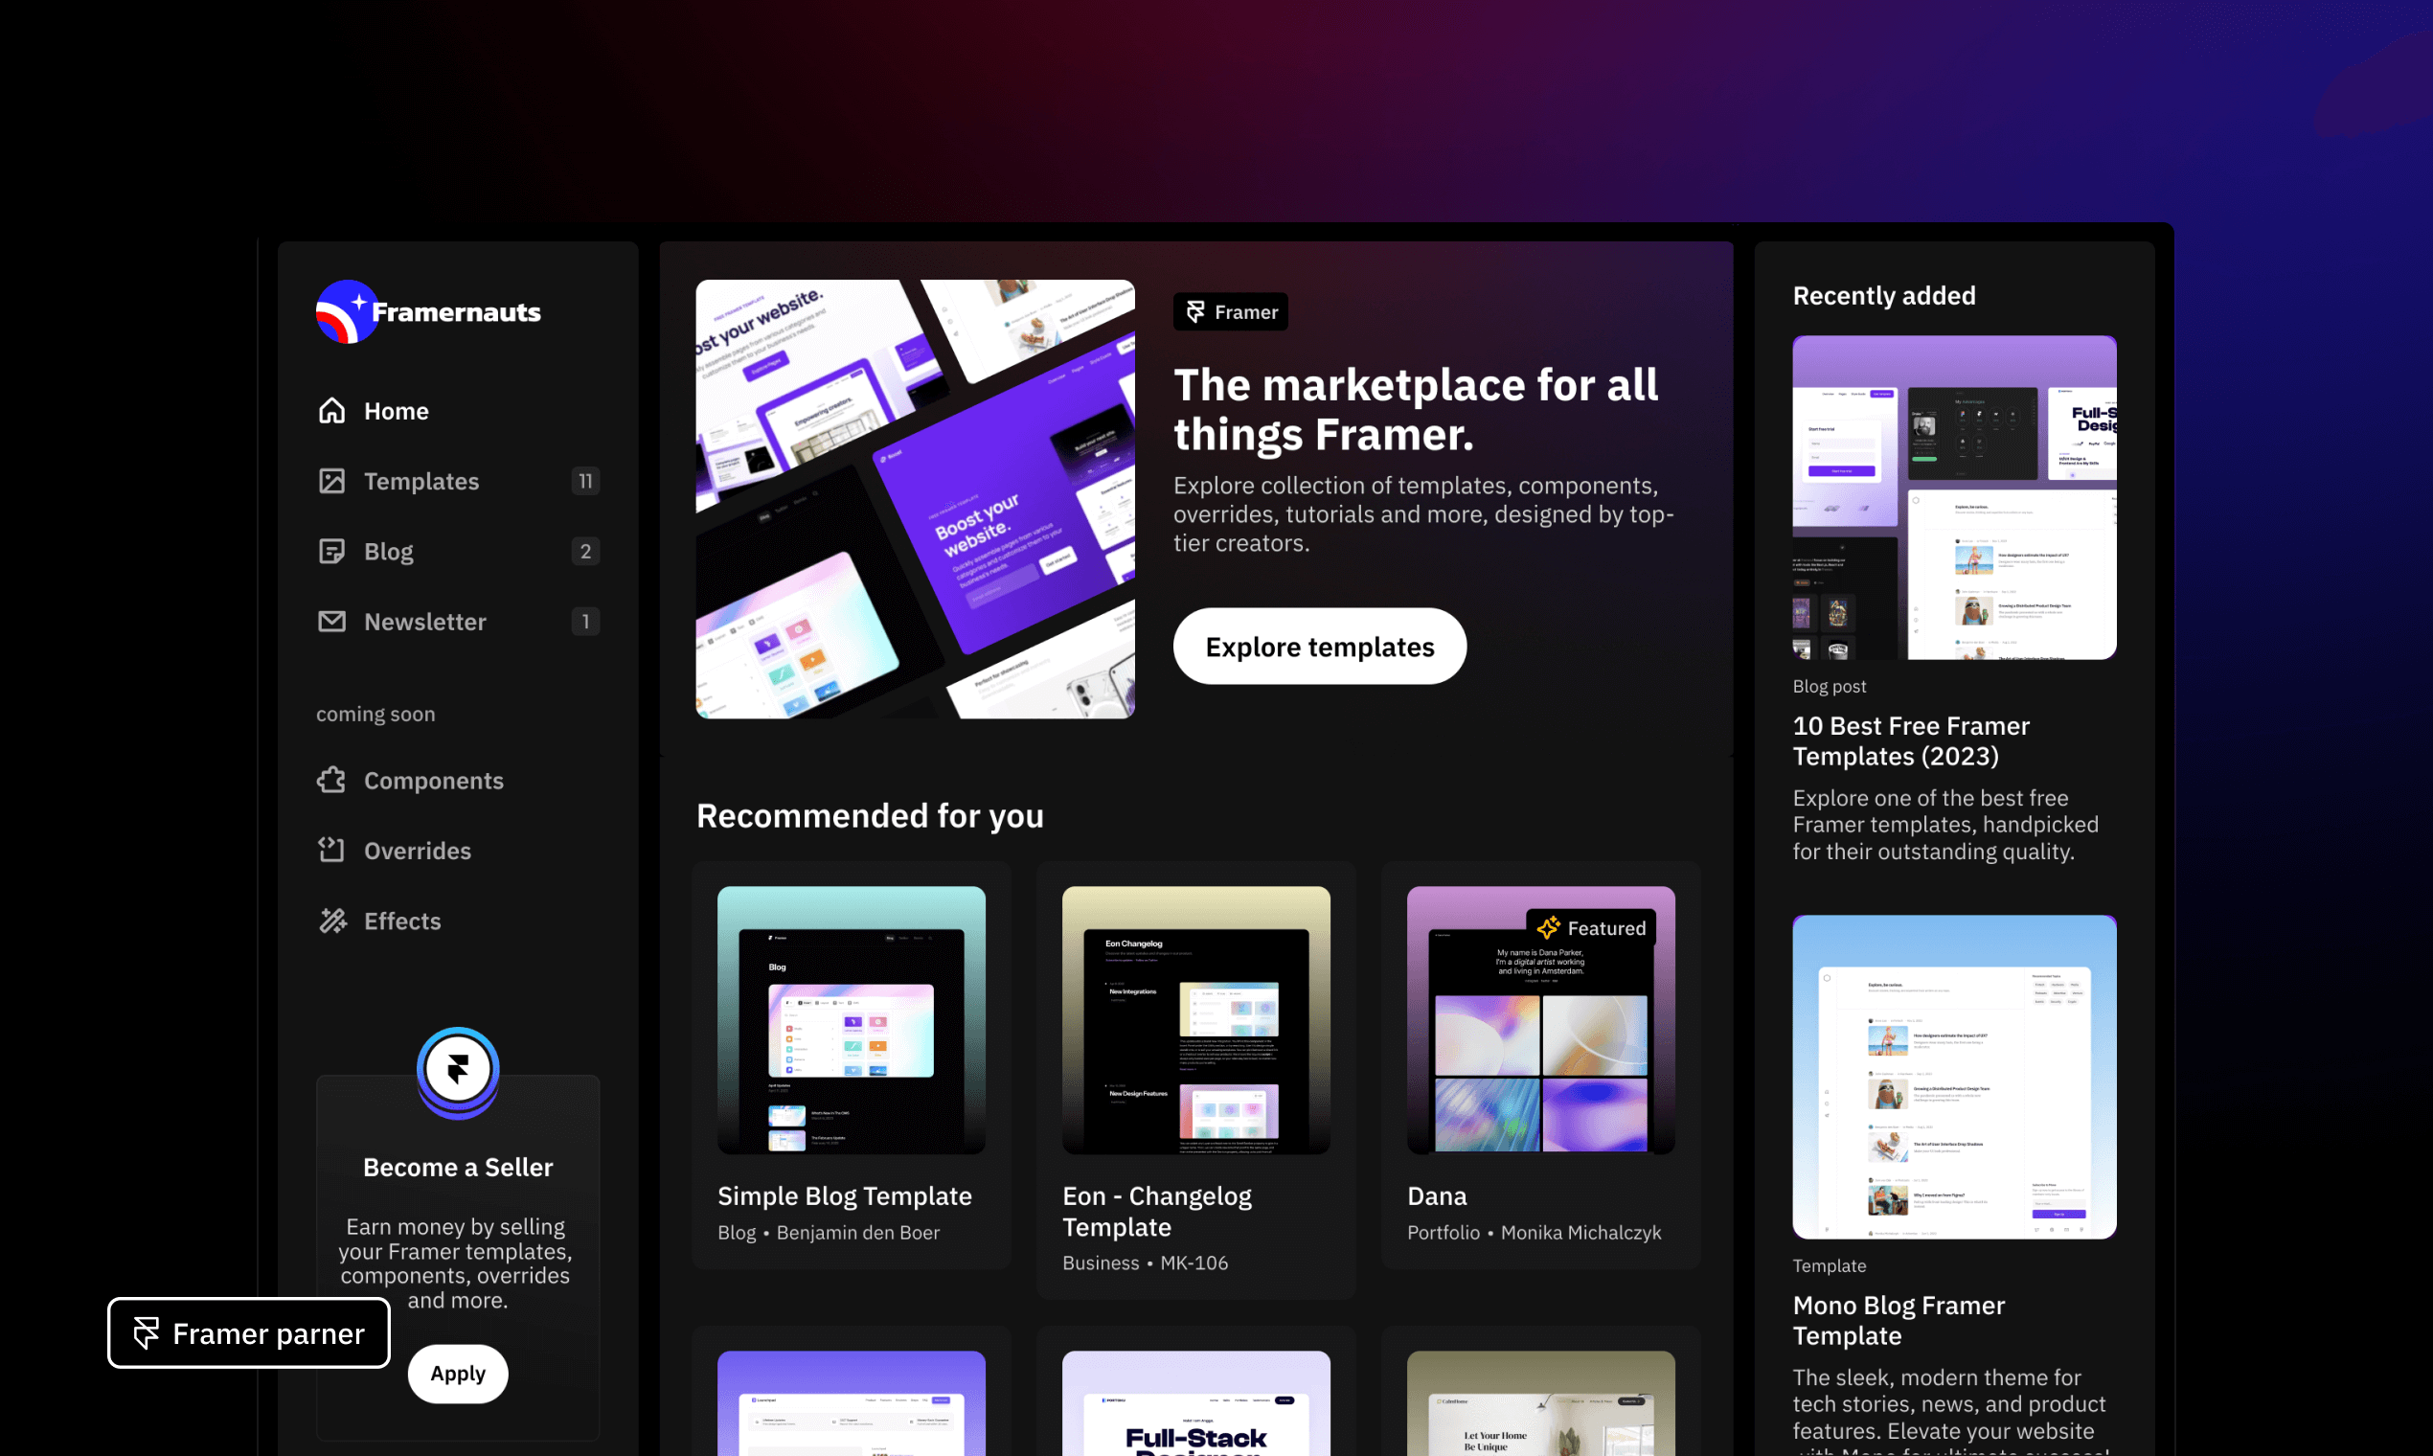Open the Newsletter section
The width and height of the screenshot is (2433, 1456).
pos(458,621)
